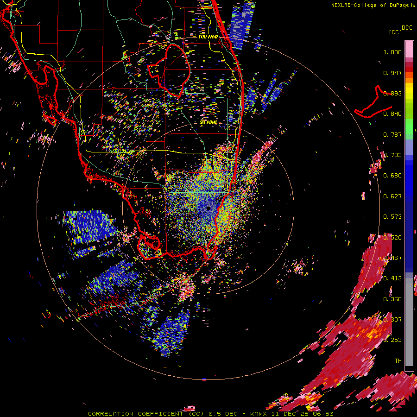Click the 50 NMI range ring label
Viewport: 417px width, 417px height.
coord(208,123)
